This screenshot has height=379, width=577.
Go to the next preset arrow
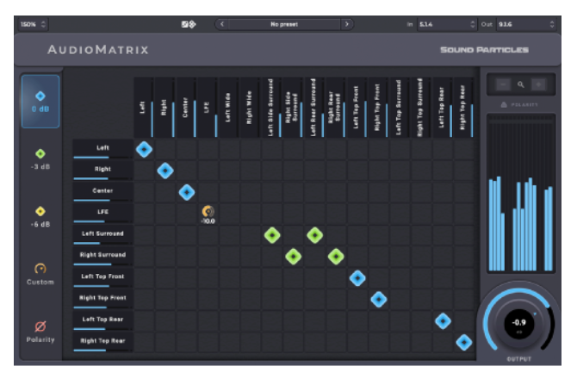(x=346, y=24)
